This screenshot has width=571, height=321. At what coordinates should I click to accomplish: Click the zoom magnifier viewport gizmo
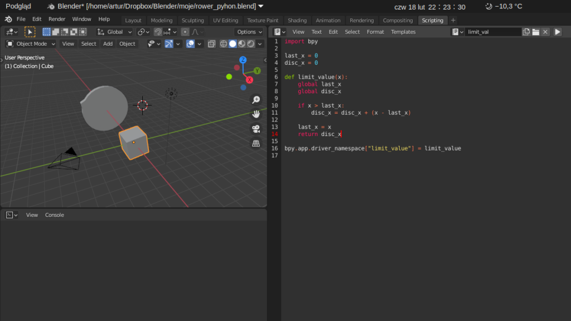pyautogui.click(x=256, y=100)
